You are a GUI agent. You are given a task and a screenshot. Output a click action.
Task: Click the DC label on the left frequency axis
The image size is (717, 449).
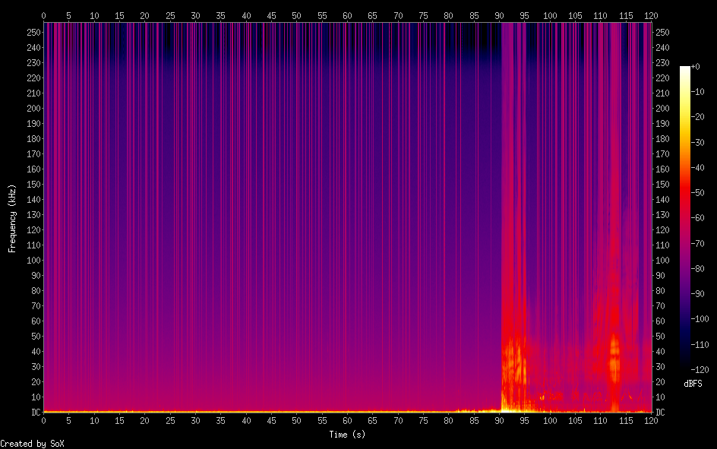point(33,413)
